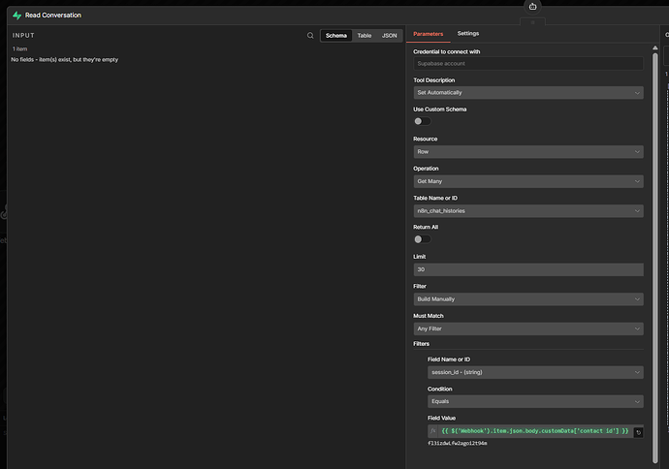Image resolution: width=669 pixels, height=469 pixels.
Task: Click the Supabase account credential field
Action: [x=527, y=63]
